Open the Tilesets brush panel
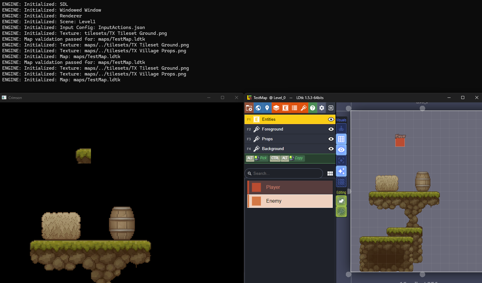Image resolution: width=482 pixels, height=283 pixels. [x=303, y=108]
